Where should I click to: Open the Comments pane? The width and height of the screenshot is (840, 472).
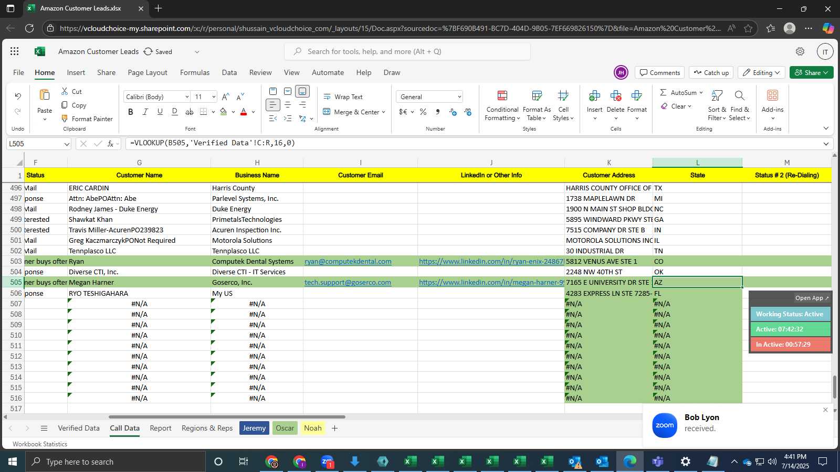[x=660, y=72]
